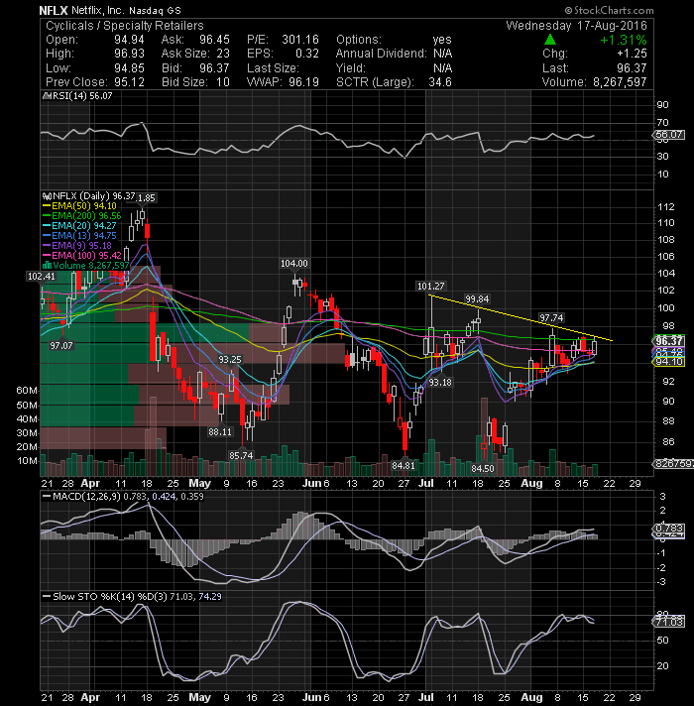Click the High value 96.93
694x706 pixels.
[129, 54]
